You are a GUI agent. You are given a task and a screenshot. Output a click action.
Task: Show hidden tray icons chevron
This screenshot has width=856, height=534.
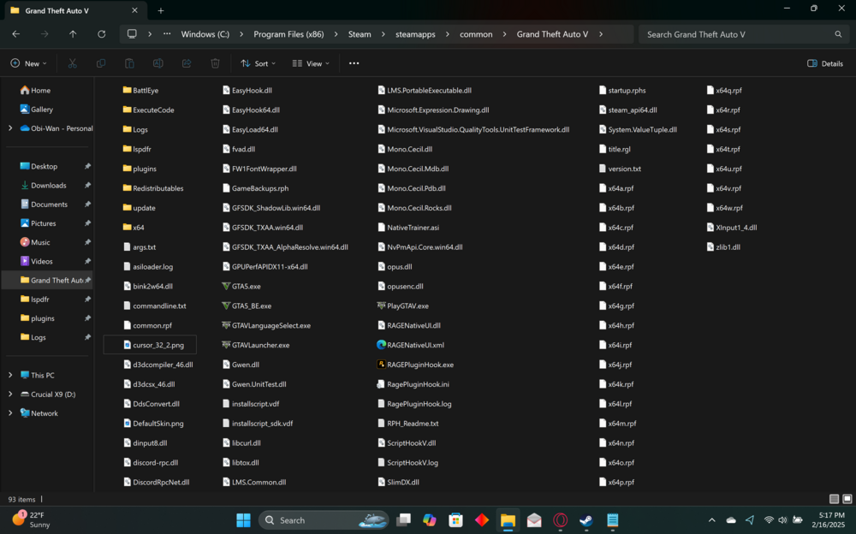point(711,519)
